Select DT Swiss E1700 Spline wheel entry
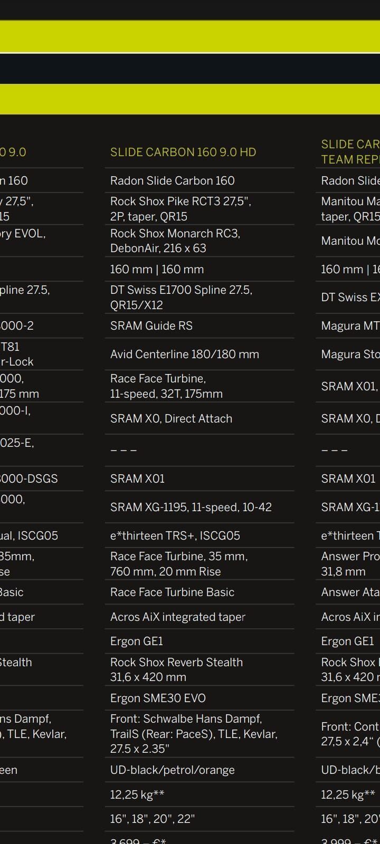The width and height of the screenshot is (380, 844). (x=181, y=297)
